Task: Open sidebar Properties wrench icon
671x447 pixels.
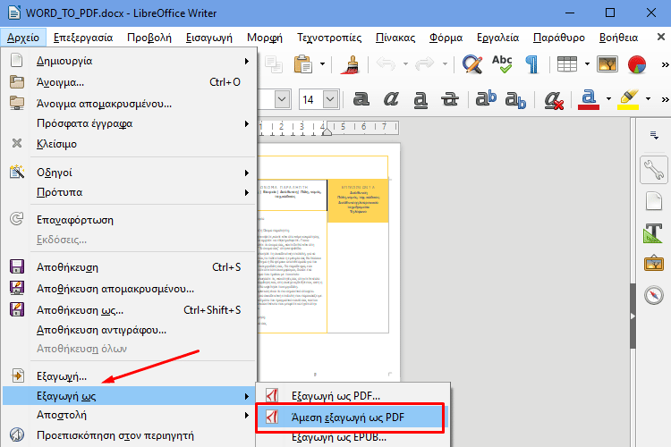Action: 654,170
